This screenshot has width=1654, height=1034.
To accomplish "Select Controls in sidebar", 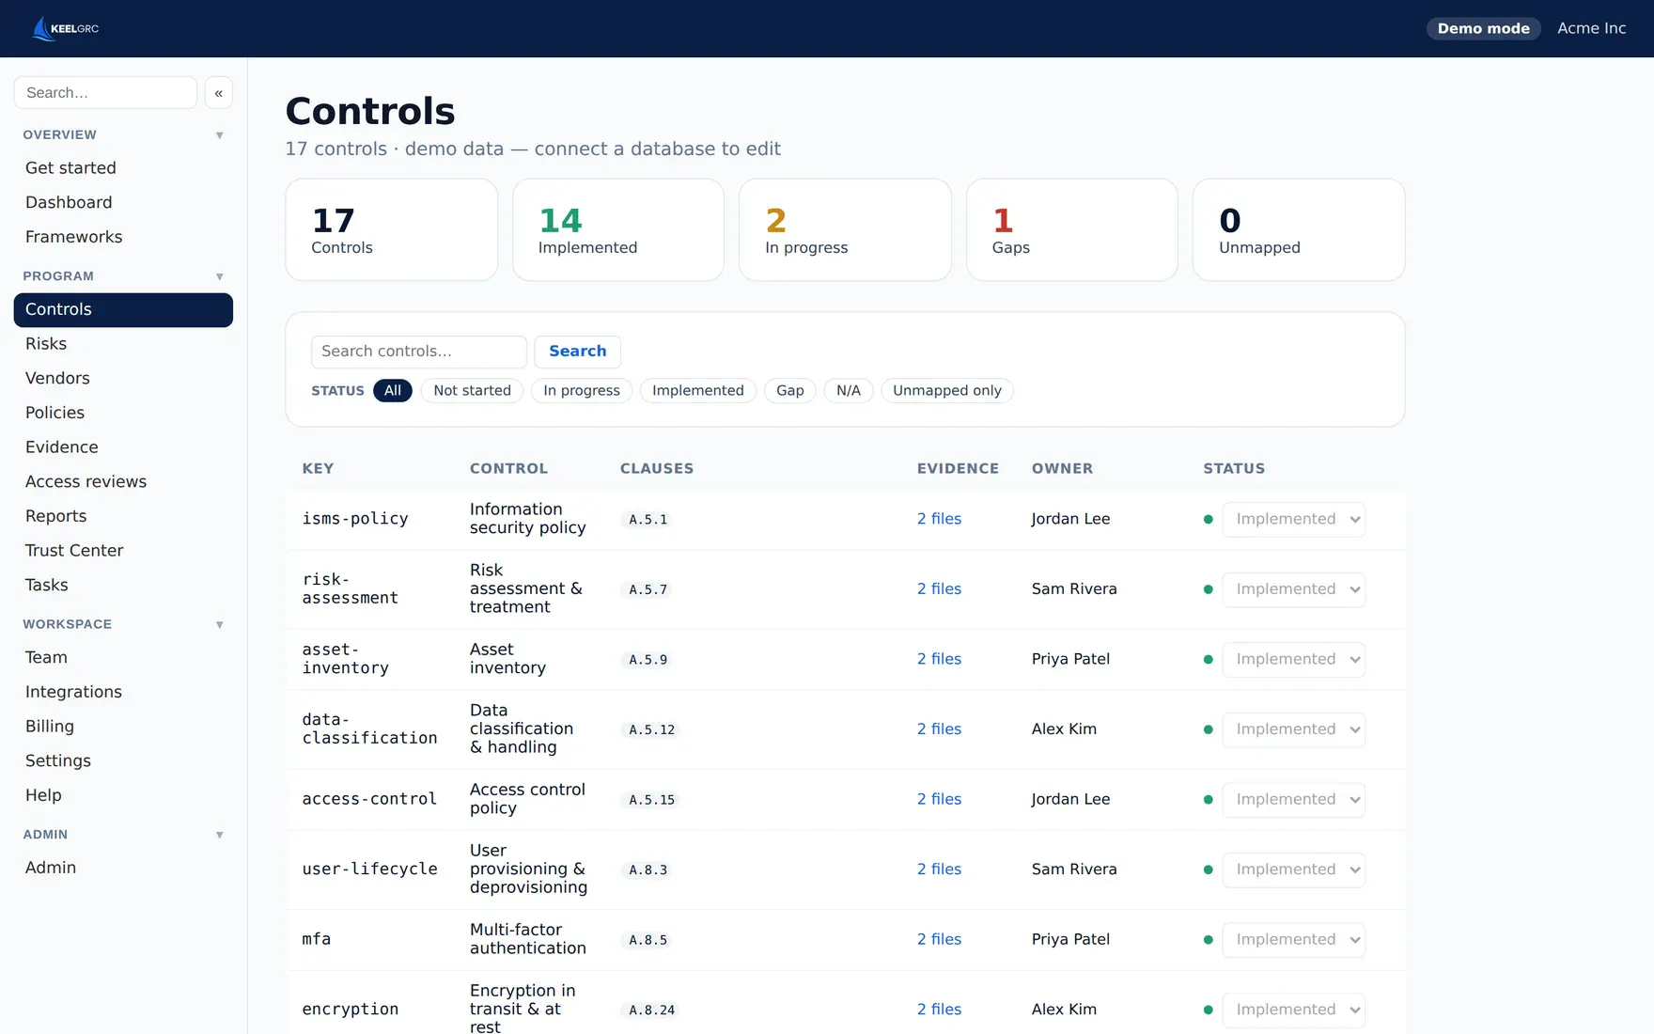I will coord(123,310).
